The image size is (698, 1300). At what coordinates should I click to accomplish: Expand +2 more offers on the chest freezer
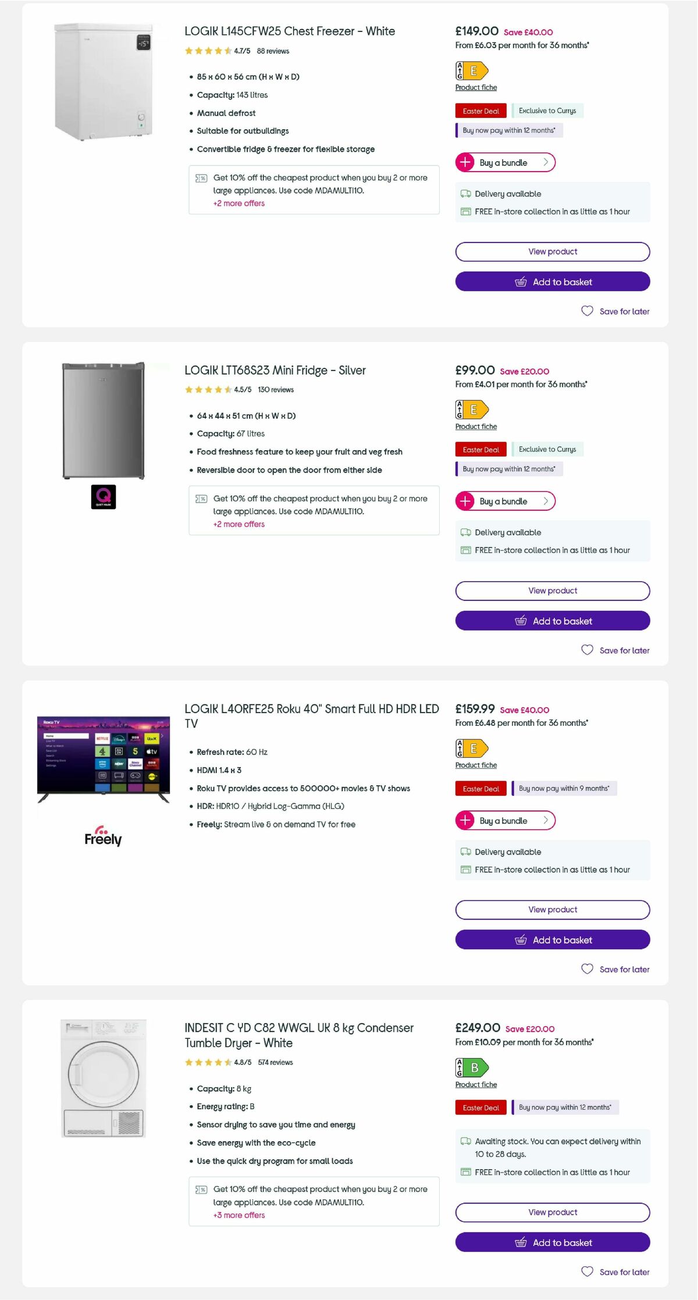[x=238, y=204]
